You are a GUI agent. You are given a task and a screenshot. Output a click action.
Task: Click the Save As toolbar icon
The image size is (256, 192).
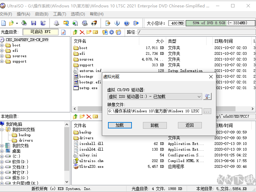tap(43, 23)
